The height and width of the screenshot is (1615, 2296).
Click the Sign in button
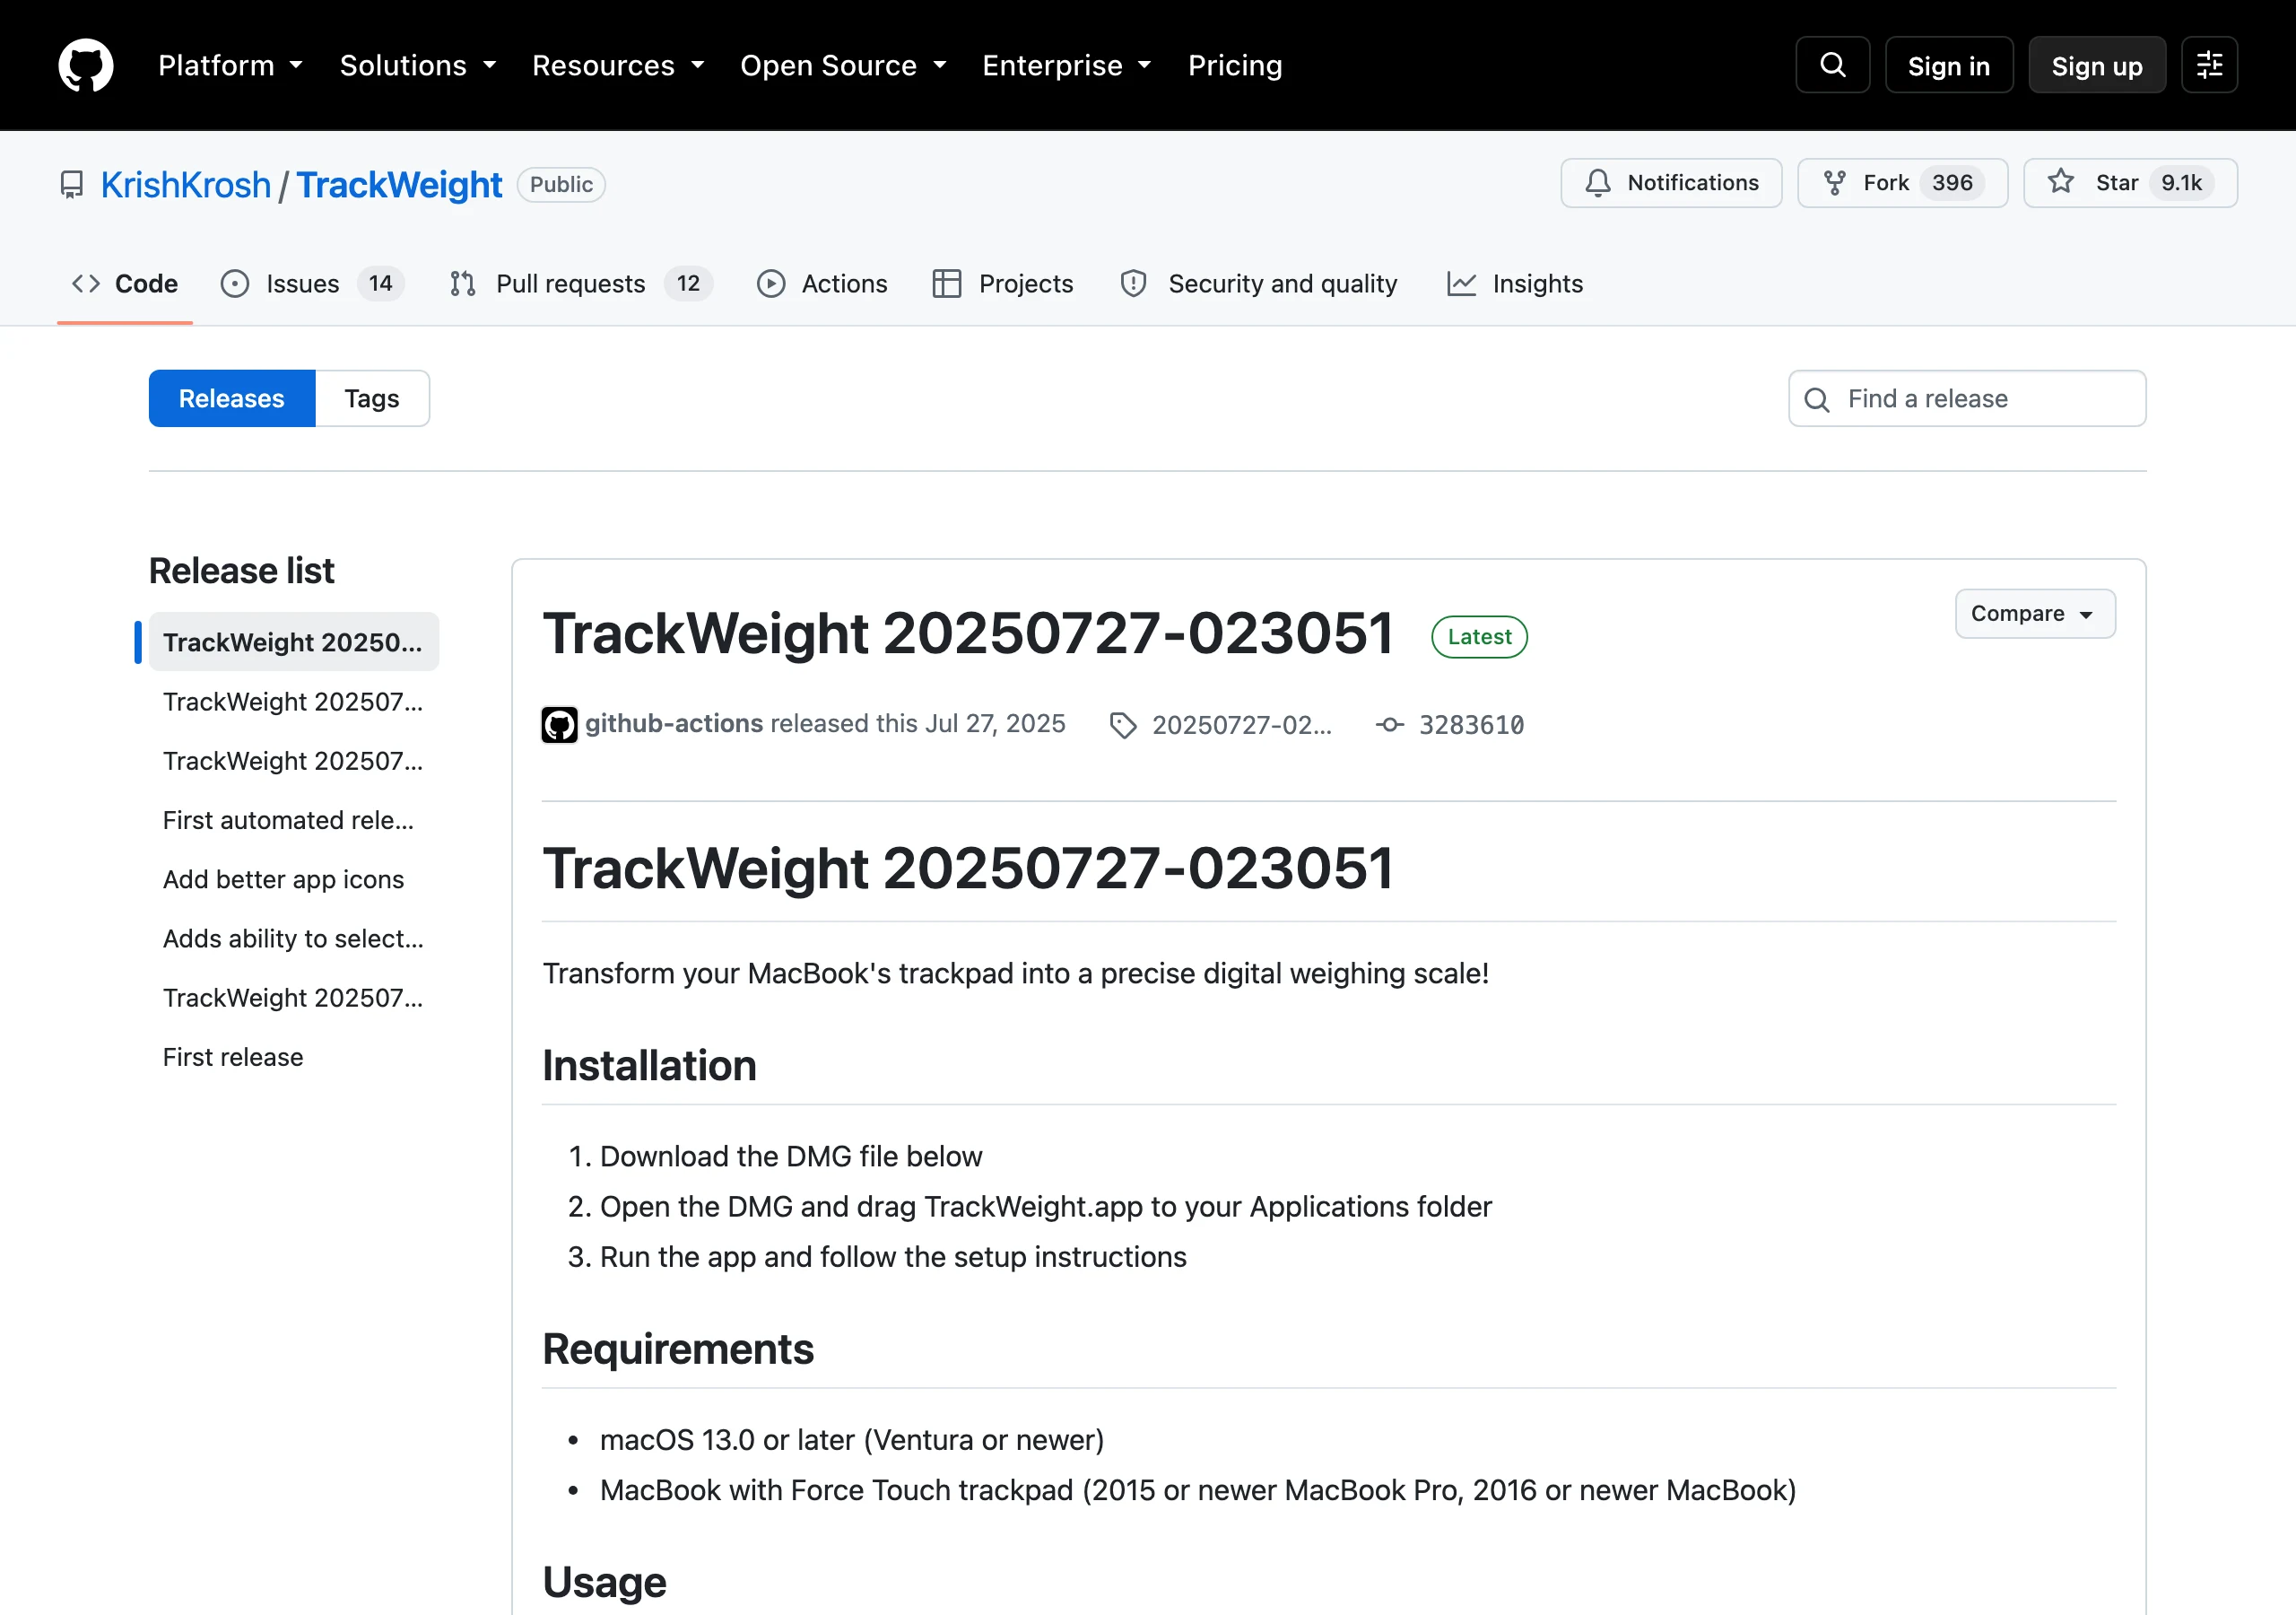pos(1948,65)
